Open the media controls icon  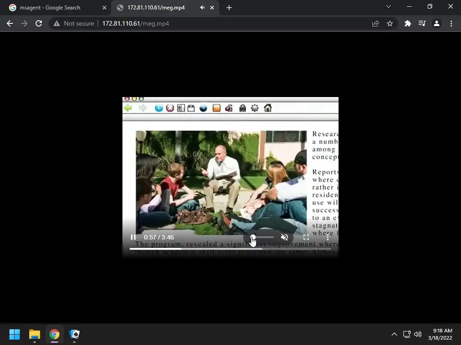(x=422, y=23)
